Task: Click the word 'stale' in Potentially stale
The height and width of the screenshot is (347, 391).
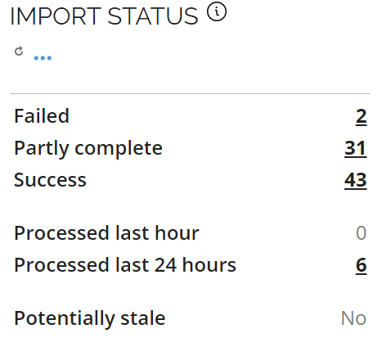Action: pos(143,318)
